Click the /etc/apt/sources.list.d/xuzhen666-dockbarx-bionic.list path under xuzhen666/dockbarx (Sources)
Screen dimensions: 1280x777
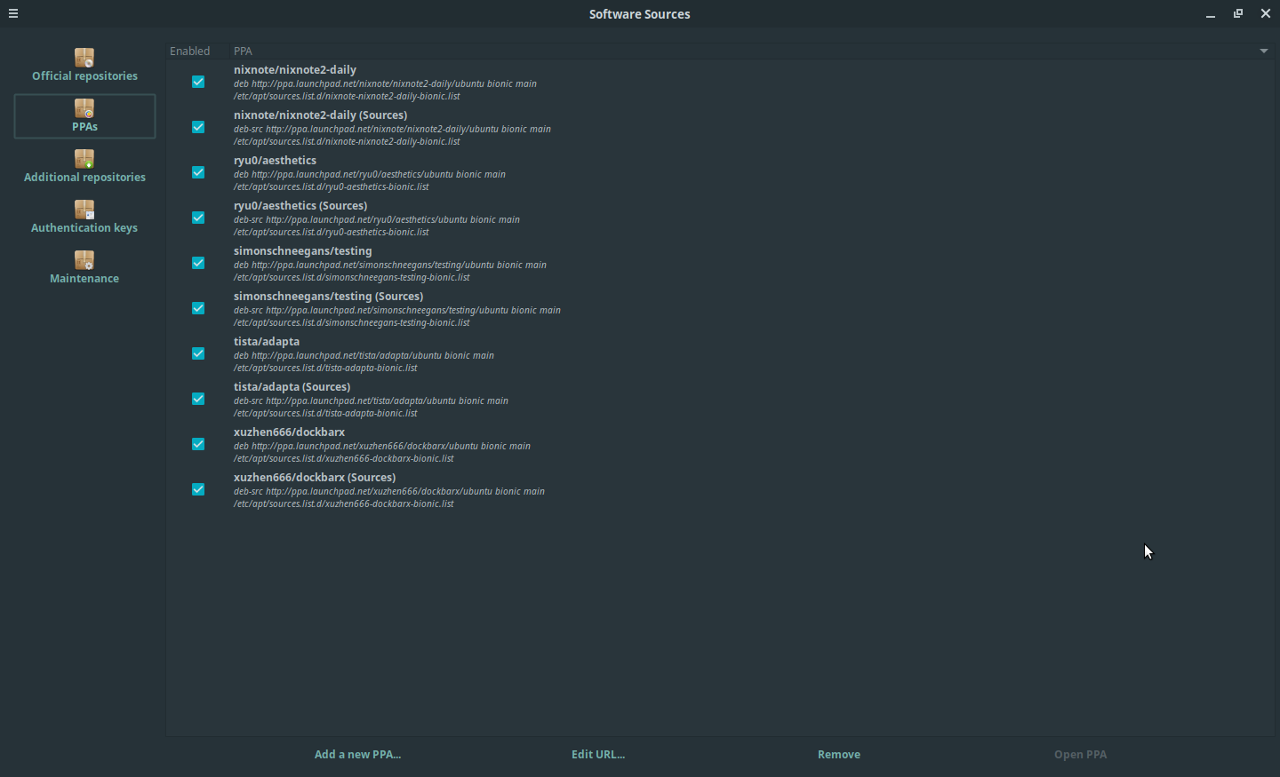coord(344,504)
